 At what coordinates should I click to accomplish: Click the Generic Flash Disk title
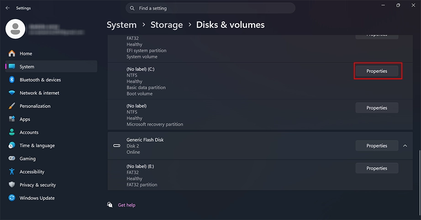[x=145, y=140]
